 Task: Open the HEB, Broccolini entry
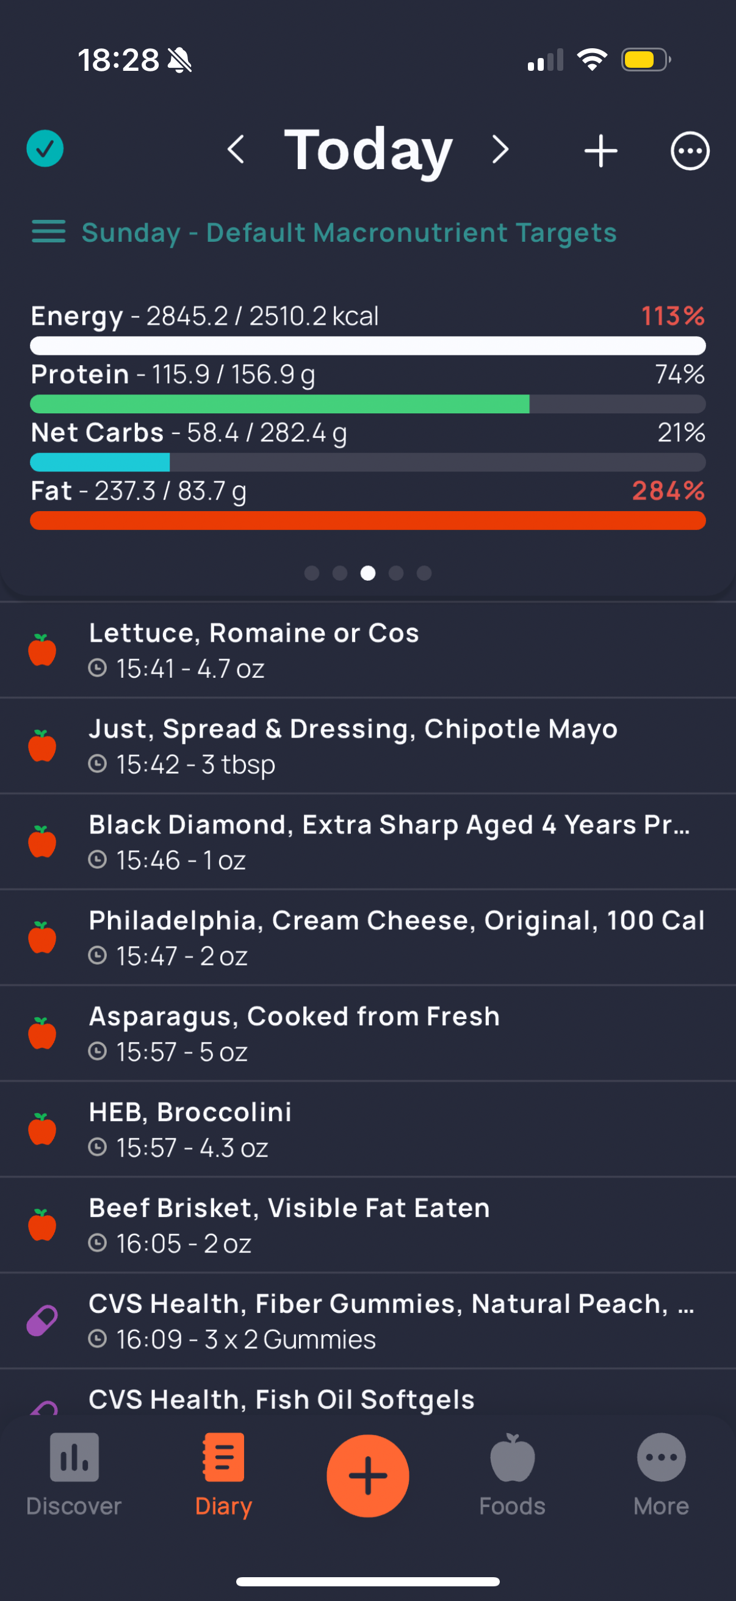tap(367, 1129)
